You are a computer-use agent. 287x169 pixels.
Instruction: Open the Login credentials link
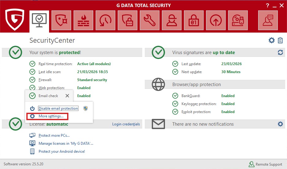click(126, 124)
